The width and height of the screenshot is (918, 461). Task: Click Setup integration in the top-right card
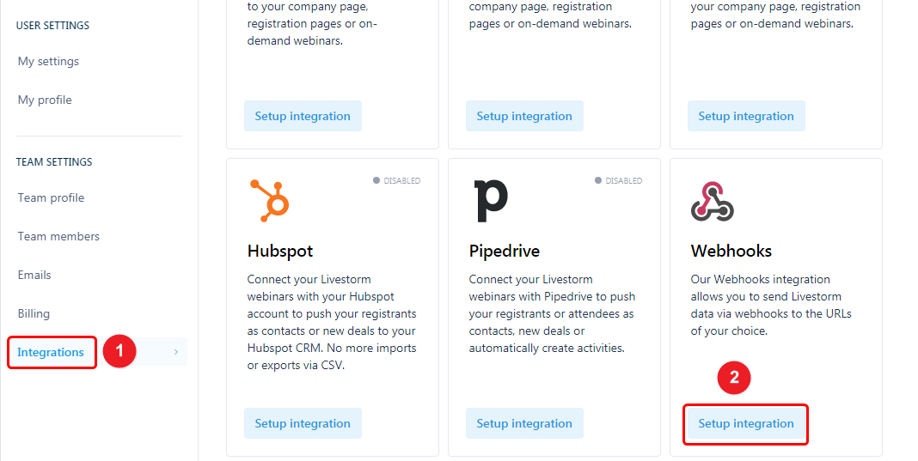[x=746, y=116]
